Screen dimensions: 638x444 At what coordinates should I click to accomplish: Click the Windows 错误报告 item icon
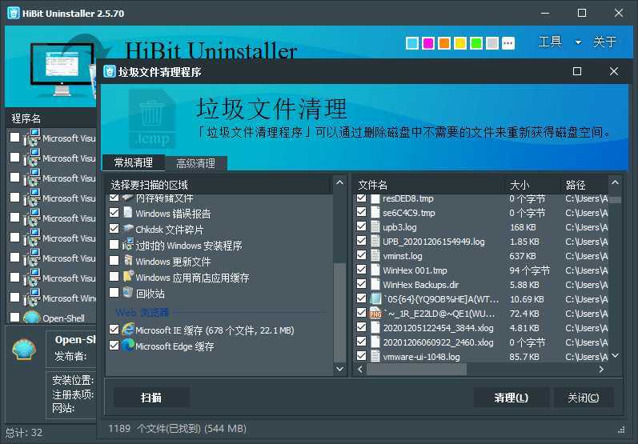tap(128, 213)
